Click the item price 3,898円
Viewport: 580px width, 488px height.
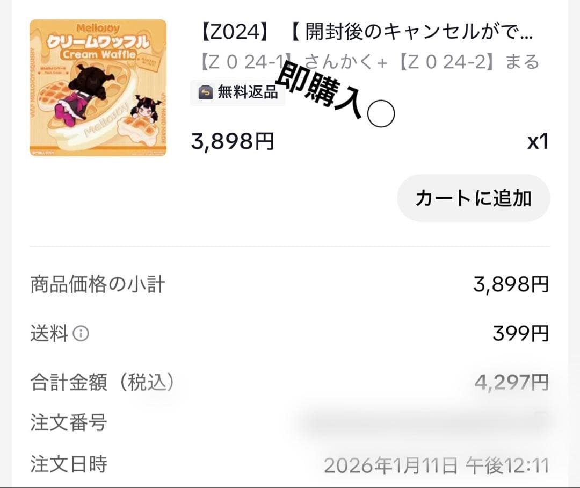231,142
